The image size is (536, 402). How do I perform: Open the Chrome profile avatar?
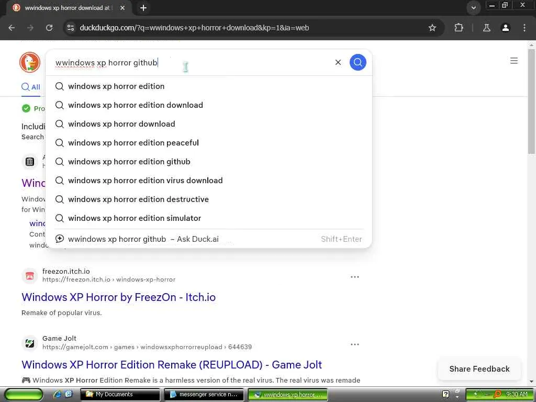pos(505,28)
